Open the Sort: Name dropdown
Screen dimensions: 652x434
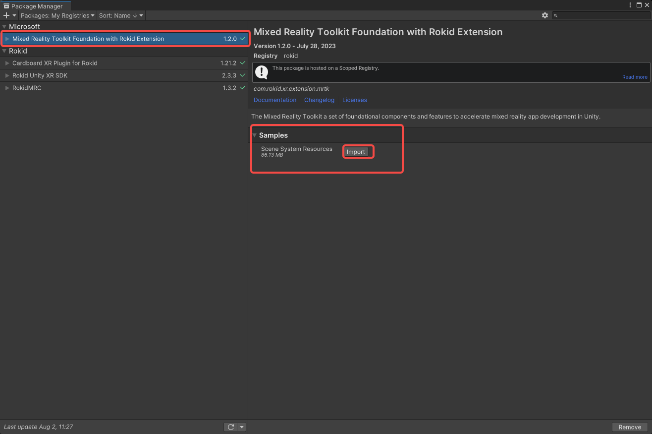point(120,15)
